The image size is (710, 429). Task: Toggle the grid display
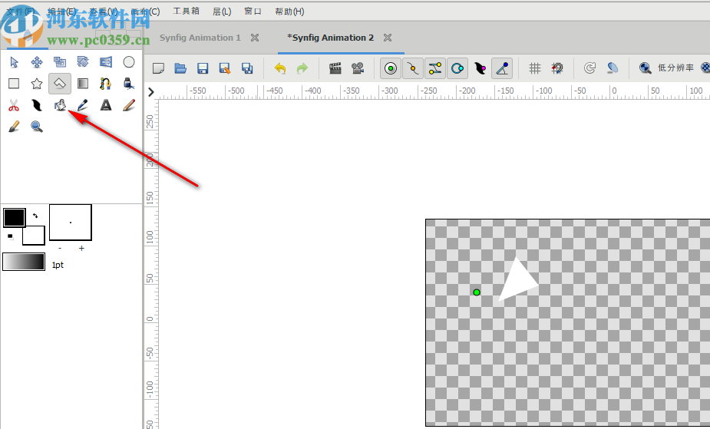tap(535, 68)
